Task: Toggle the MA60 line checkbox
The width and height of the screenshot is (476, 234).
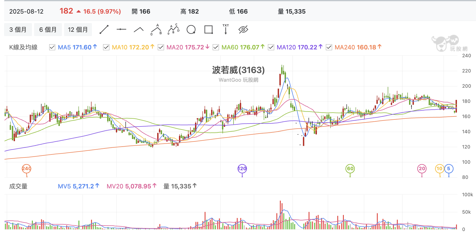Action: (216, 47)
